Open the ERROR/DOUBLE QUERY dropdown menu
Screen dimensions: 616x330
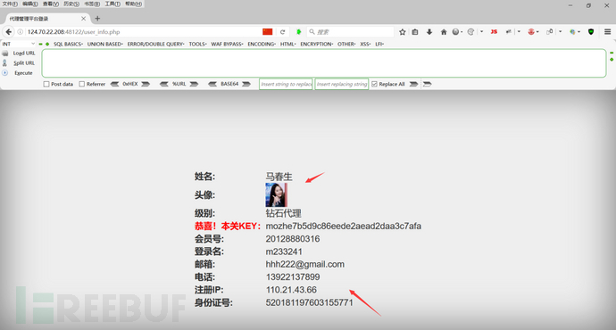coord(156,44)
